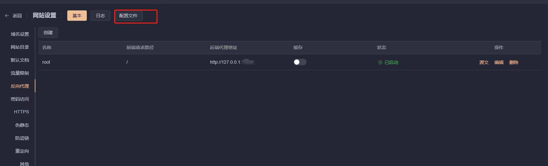Select 重定向 in the sidebar
The height and width of the screenshot is (166, 548).
coord(22,151)
